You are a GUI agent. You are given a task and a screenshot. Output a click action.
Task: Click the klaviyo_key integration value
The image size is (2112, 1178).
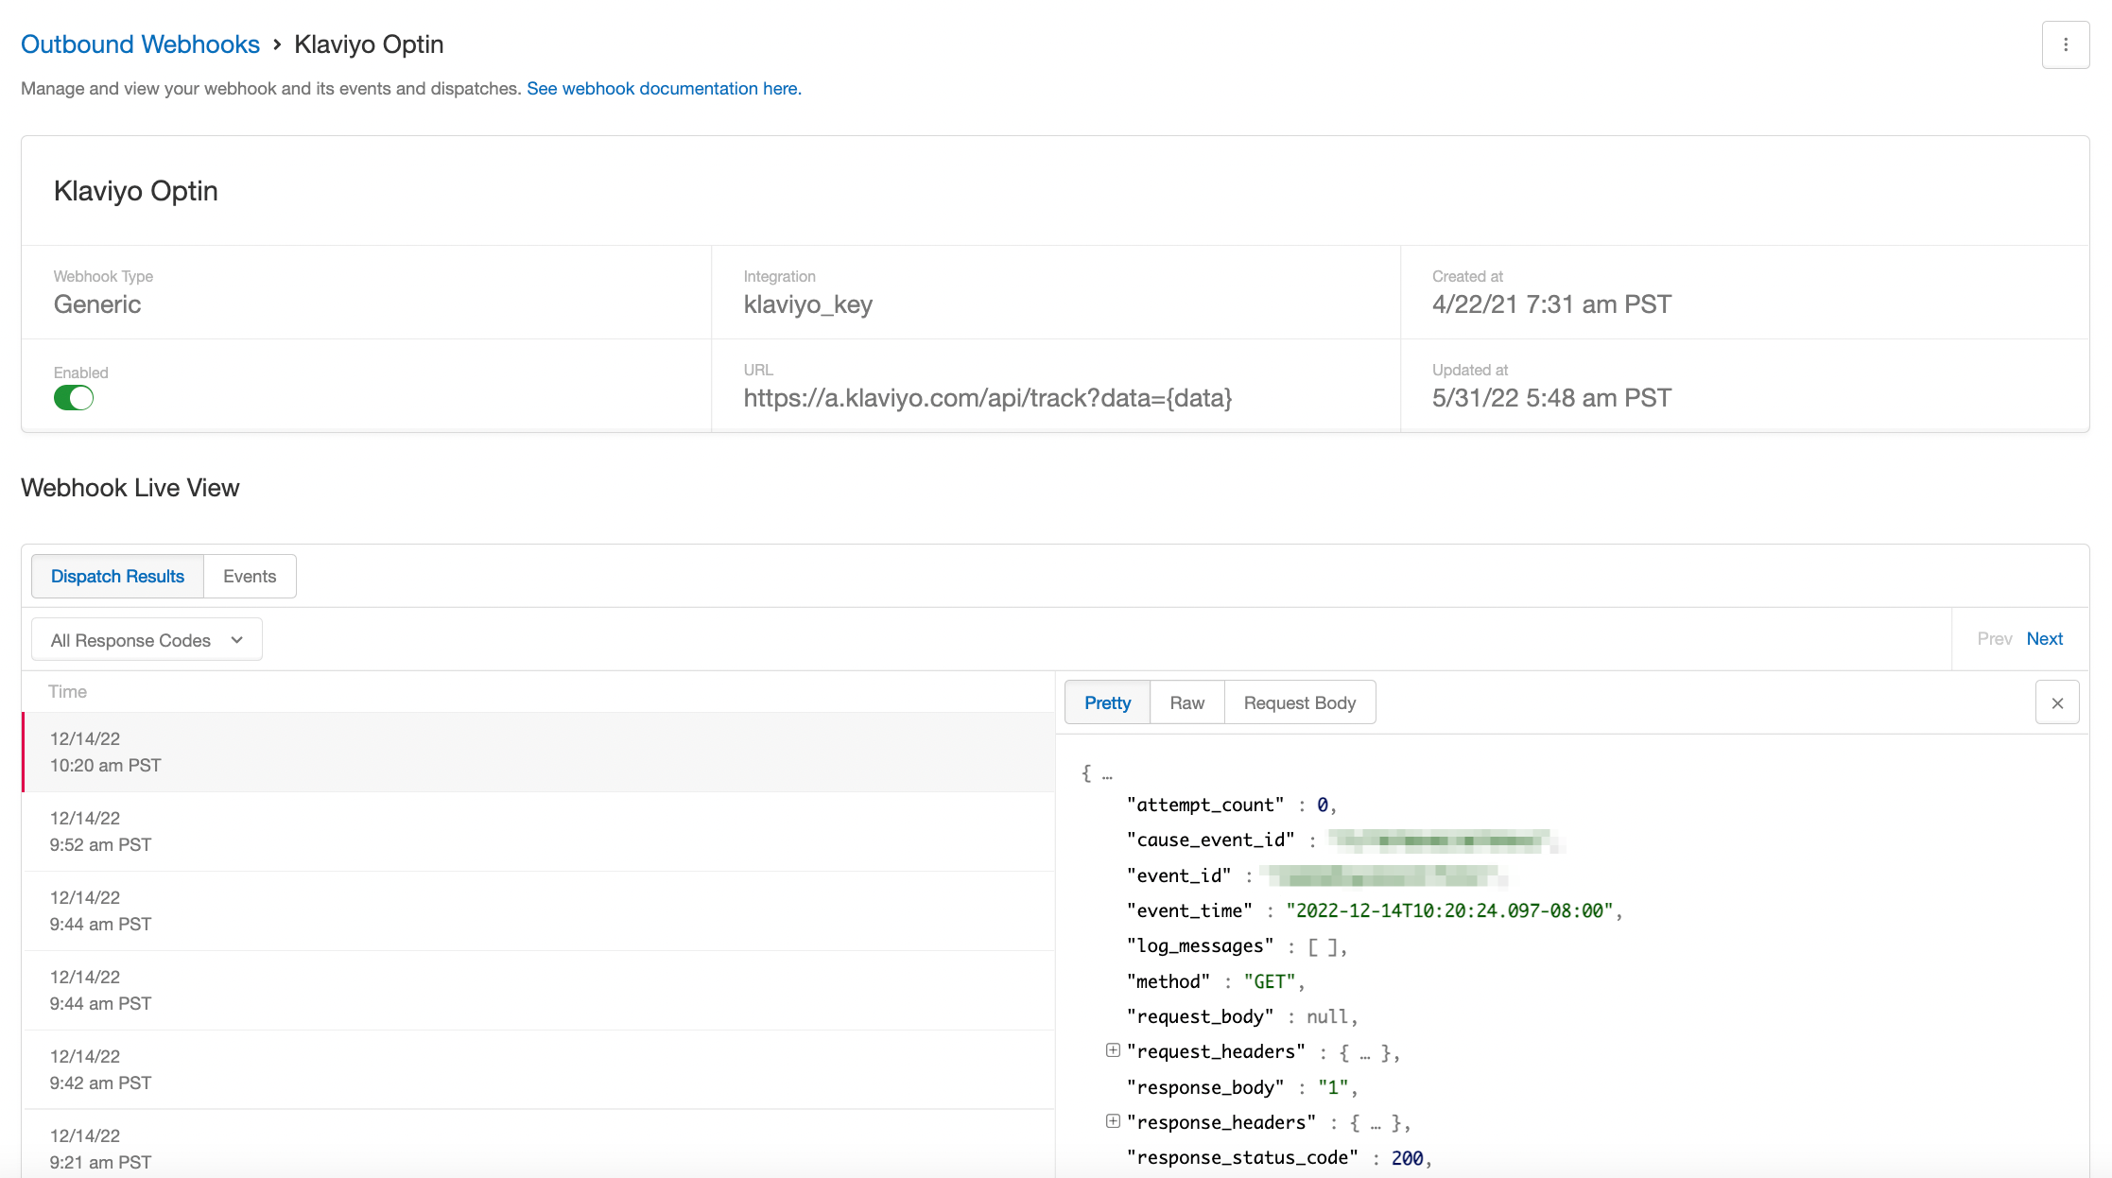[x=807, y=304]
